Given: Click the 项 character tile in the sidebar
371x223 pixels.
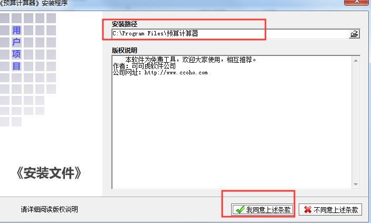Looking at the screenshot, I should click(16, 54).
